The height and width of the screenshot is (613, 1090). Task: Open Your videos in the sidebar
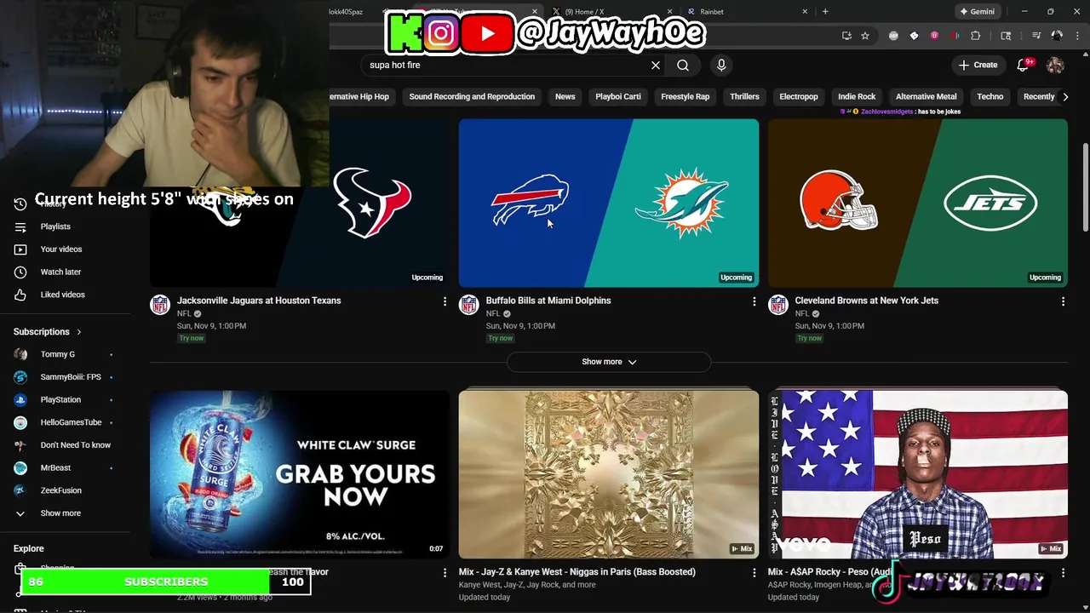61,249
